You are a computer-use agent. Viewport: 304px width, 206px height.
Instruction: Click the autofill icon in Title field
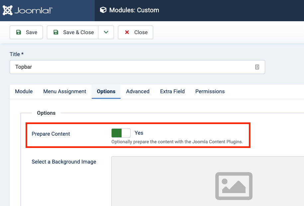tap(257, 67)
